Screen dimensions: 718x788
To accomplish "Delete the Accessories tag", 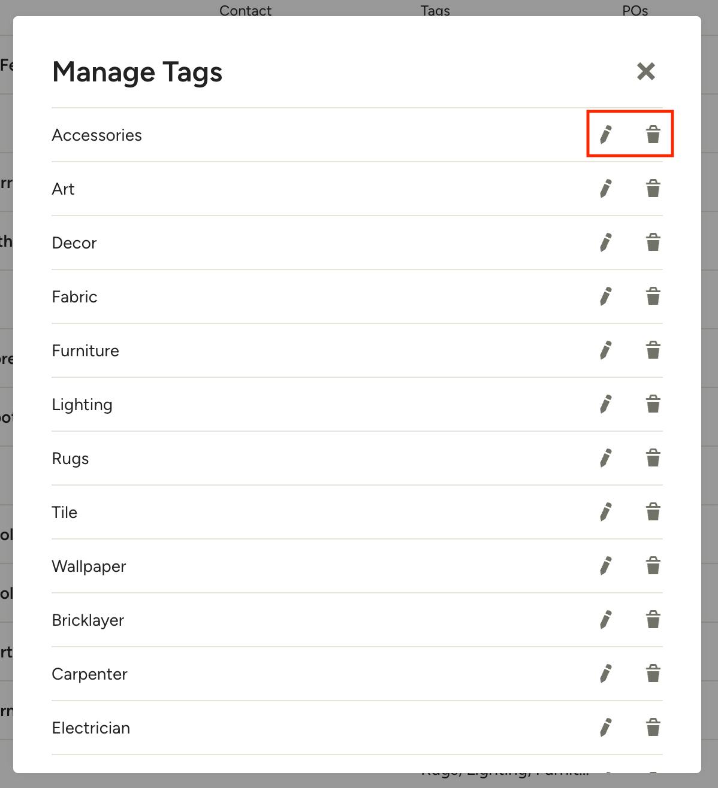I will (653, 135).
